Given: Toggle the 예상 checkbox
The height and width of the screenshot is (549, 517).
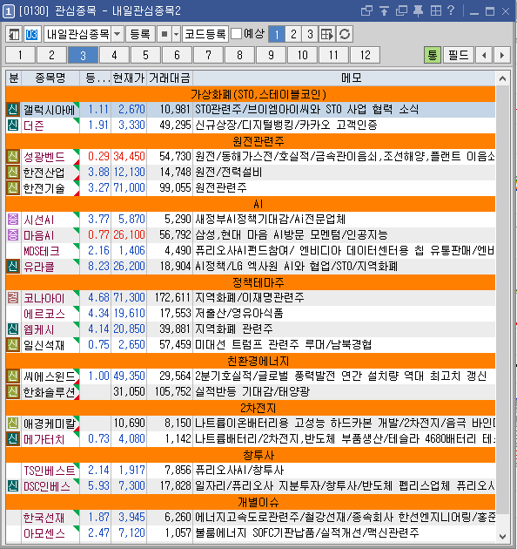Looking at the screenshot, I should pos(237,34).
